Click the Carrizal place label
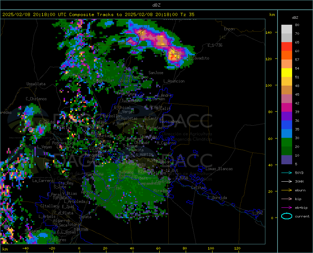Viewport: 313px width, 253px height. pos(113,188)
